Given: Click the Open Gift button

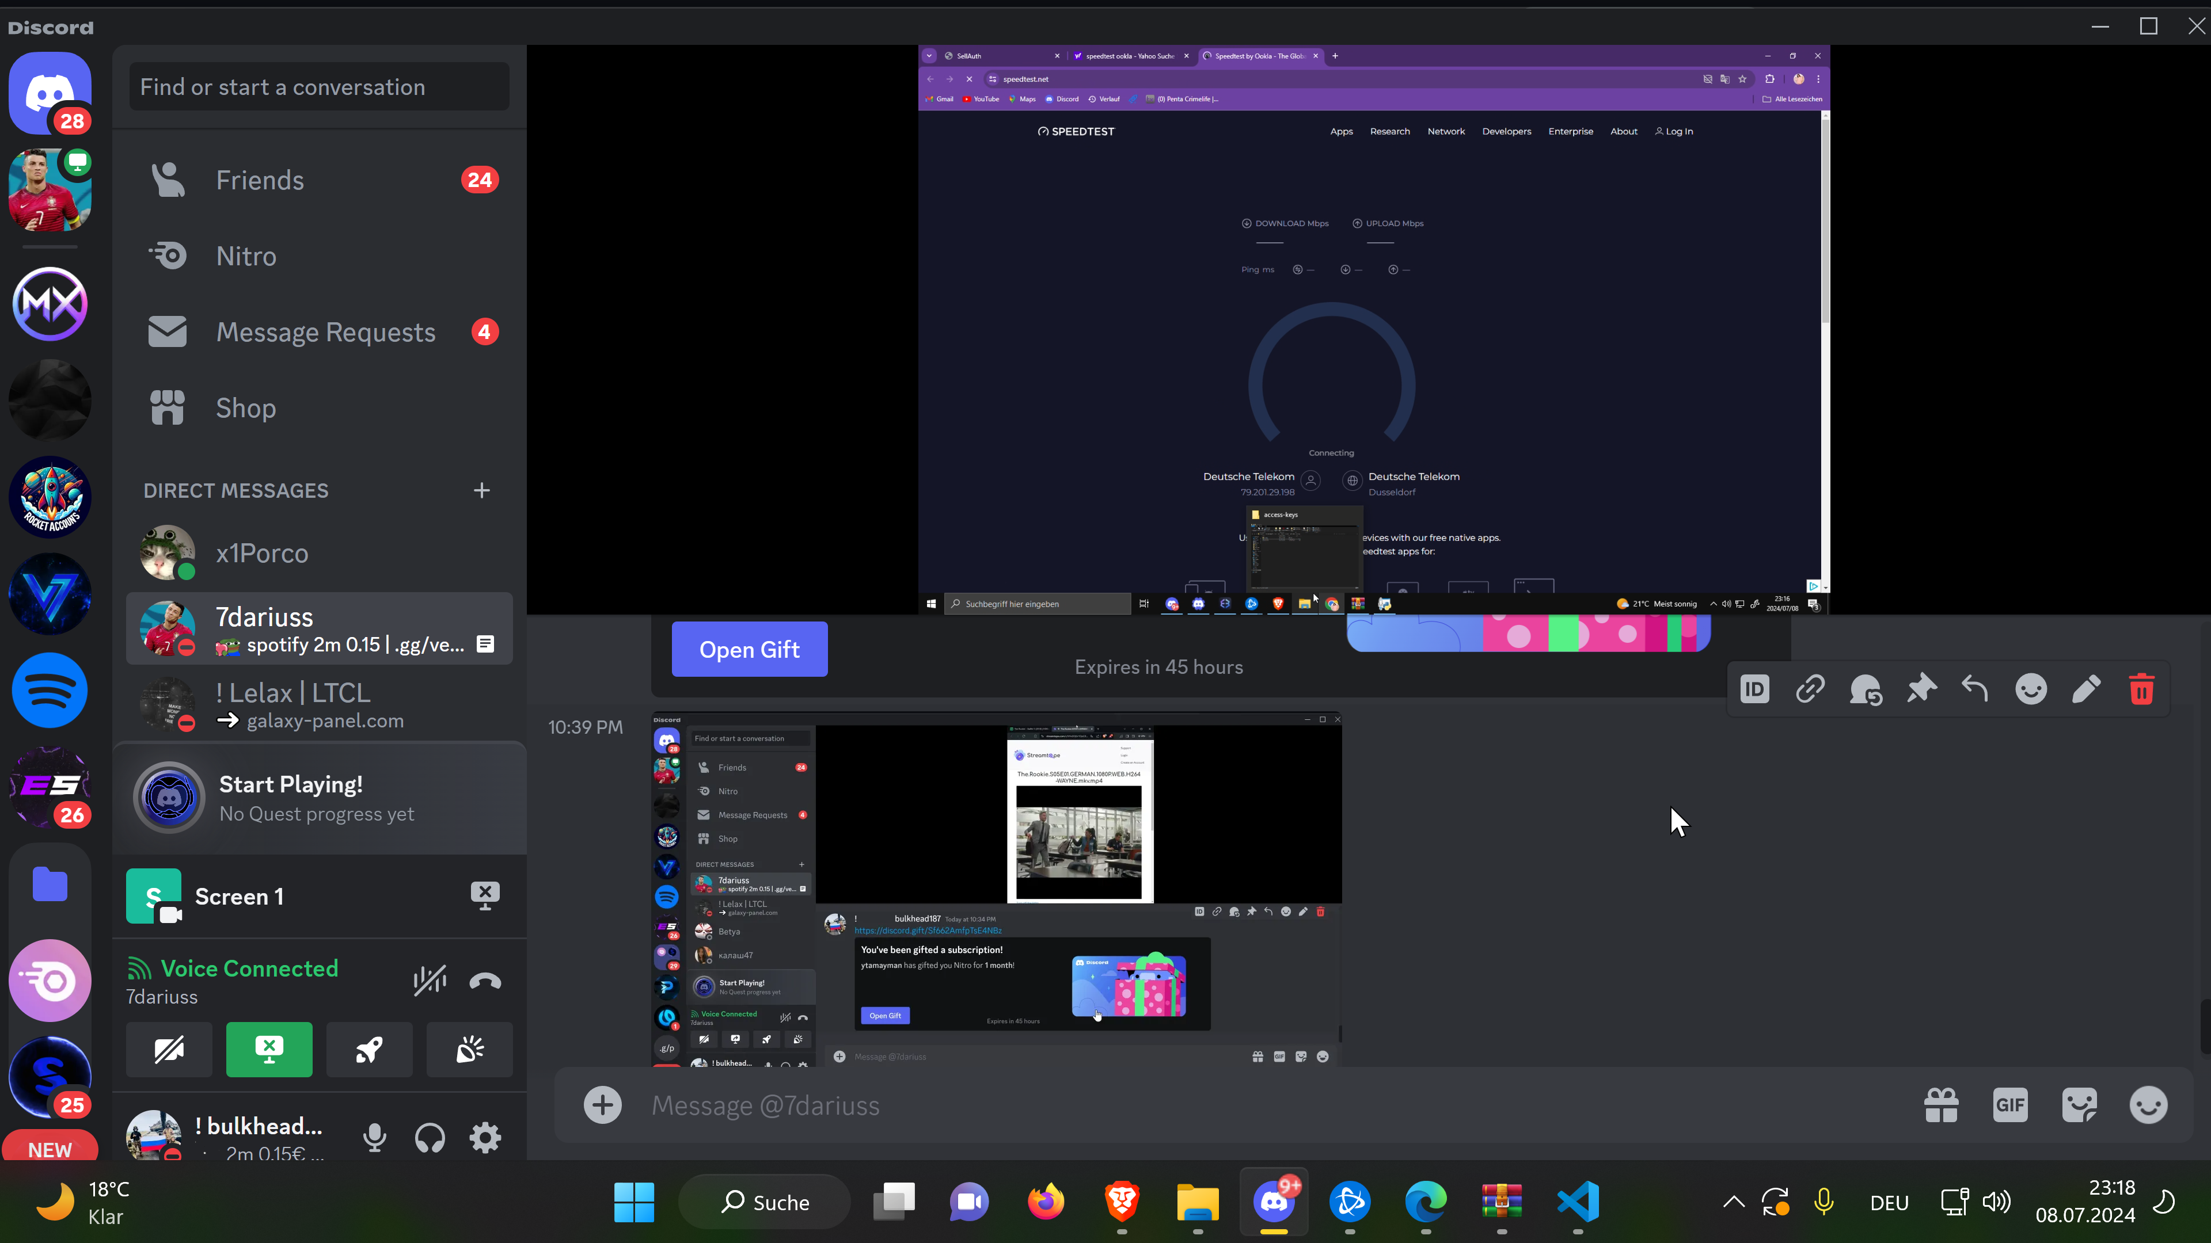Looking at the screenshot, I should (749, 649).
